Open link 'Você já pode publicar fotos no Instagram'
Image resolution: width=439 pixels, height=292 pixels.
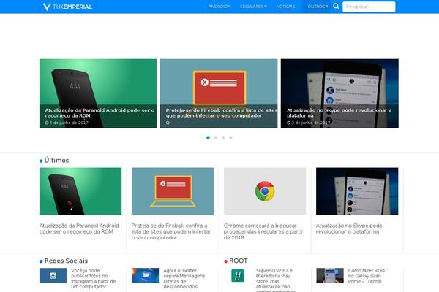tap(93, 279)
